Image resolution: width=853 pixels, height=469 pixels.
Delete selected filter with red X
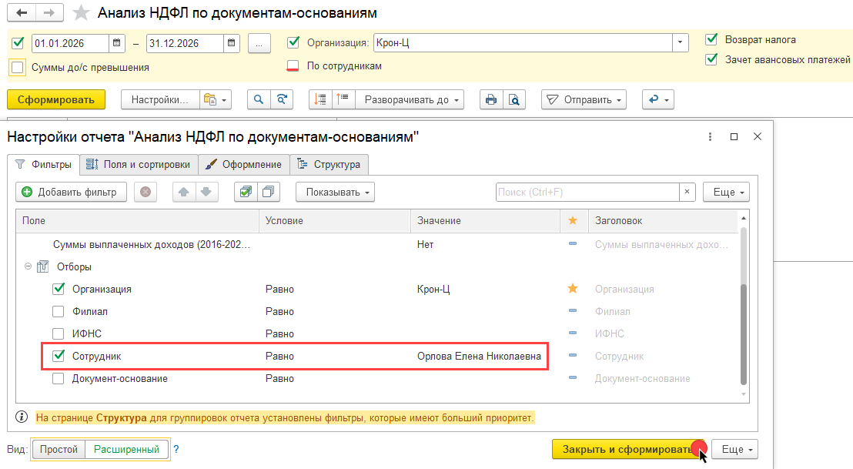click(146, 192)
